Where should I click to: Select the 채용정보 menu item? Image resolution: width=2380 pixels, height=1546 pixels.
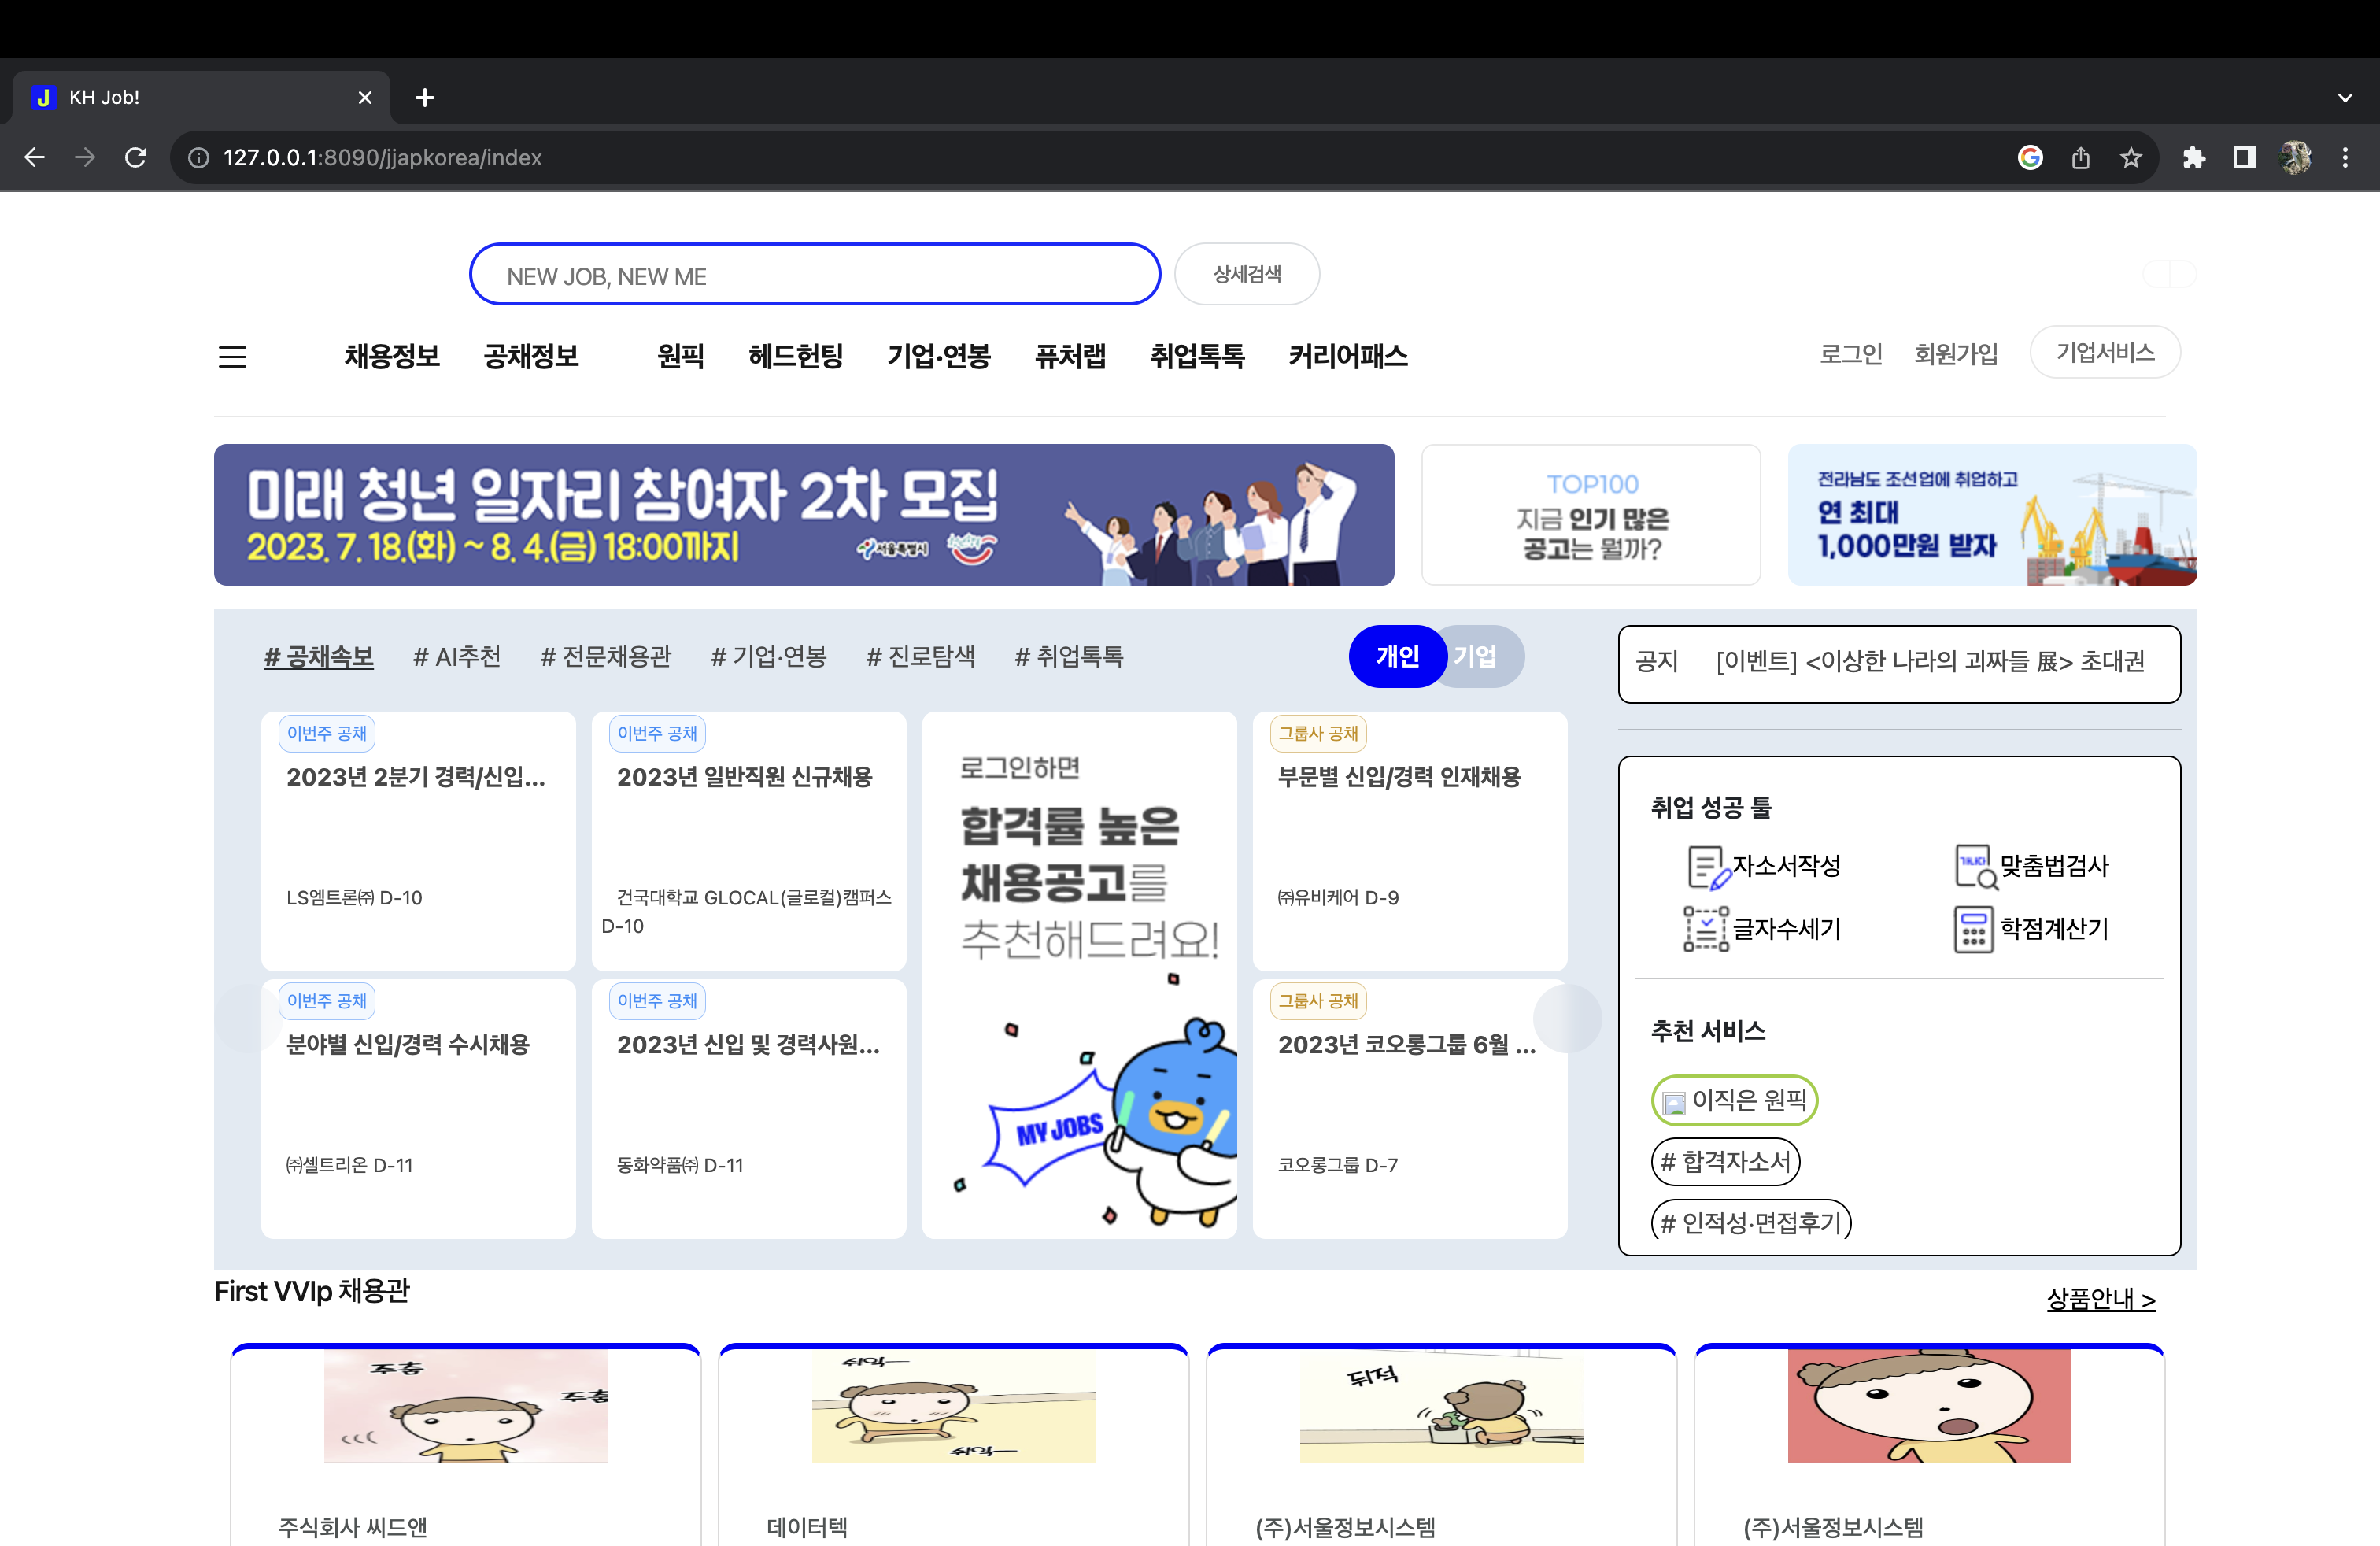pos(392,357)
